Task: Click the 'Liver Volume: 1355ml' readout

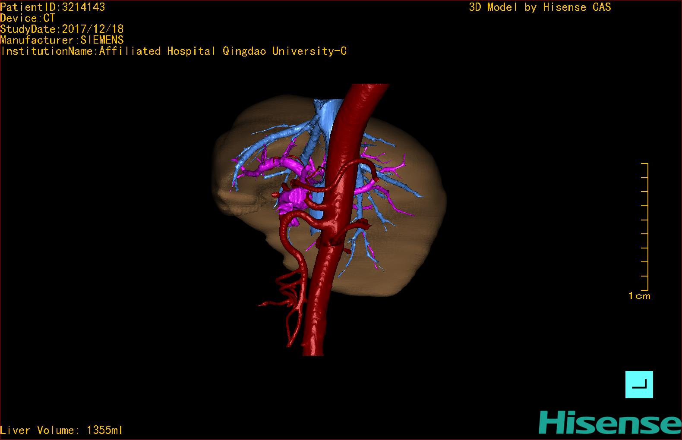Action: tap(62, 430)
